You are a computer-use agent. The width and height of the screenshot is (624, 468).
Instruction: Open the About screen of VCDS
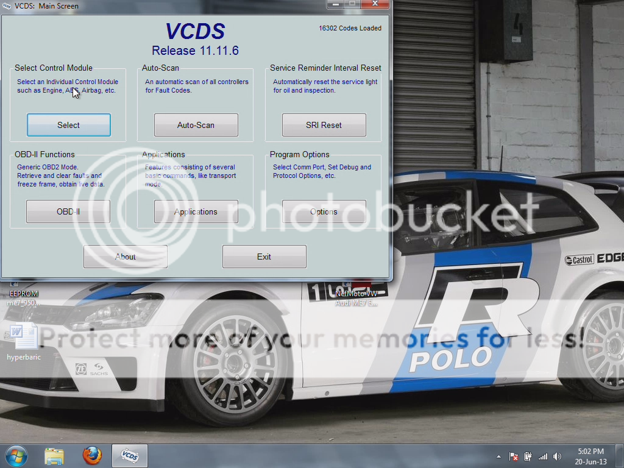[x=125, y=256]
